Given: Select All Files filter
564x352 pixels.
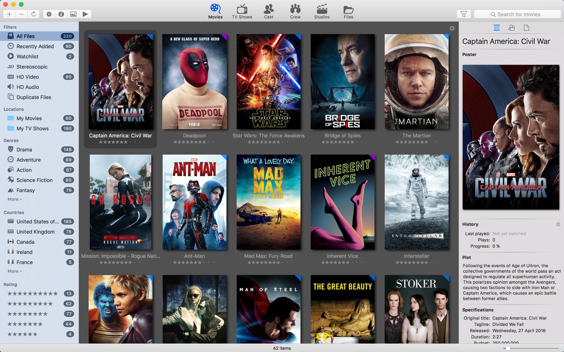Looking at the screenshot, I should 39,36.
